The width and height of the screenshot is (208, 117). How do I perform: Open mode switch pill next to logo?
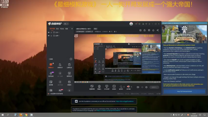point(66,24)
